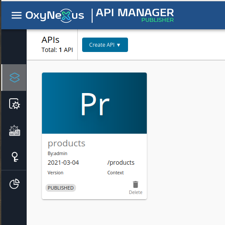Image resolution: width=225 pixels, height=225 pixels.
Task: Click the products API name link
Action: tap(66, 143)
